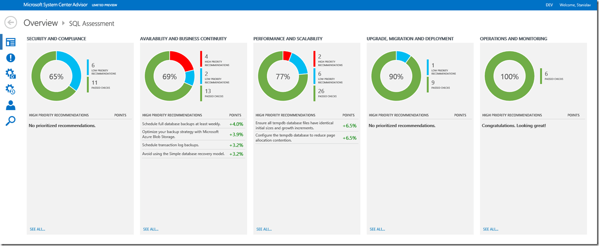Open 'Schedule full database backups' recommendation
This screenshot has width=599, height=246.
coord(181,124)
